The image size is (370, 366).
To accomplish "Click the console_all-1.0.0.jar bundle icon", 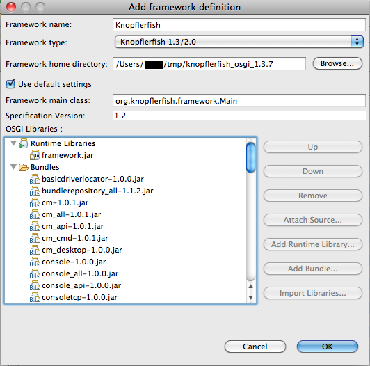I will (x=35, y=273).
